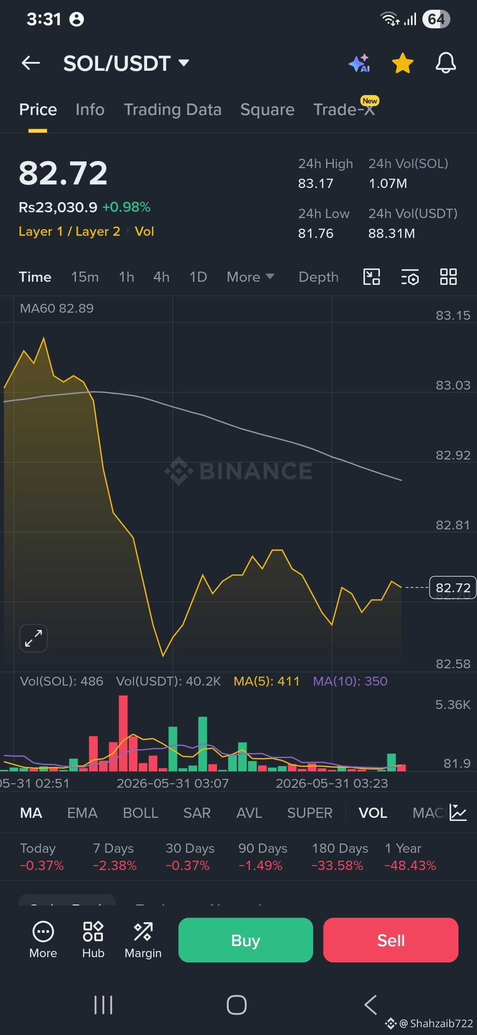
Task: Tap the Android back navigation button
Action: click(371, 1005)
